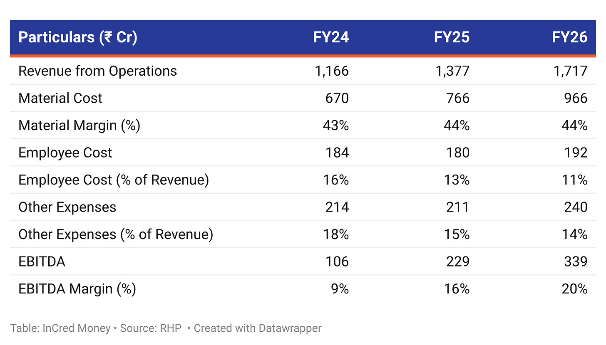Click the "Employee Cost" row label
The width and height of the screenshot is (606, 345).
coord(65,153)
